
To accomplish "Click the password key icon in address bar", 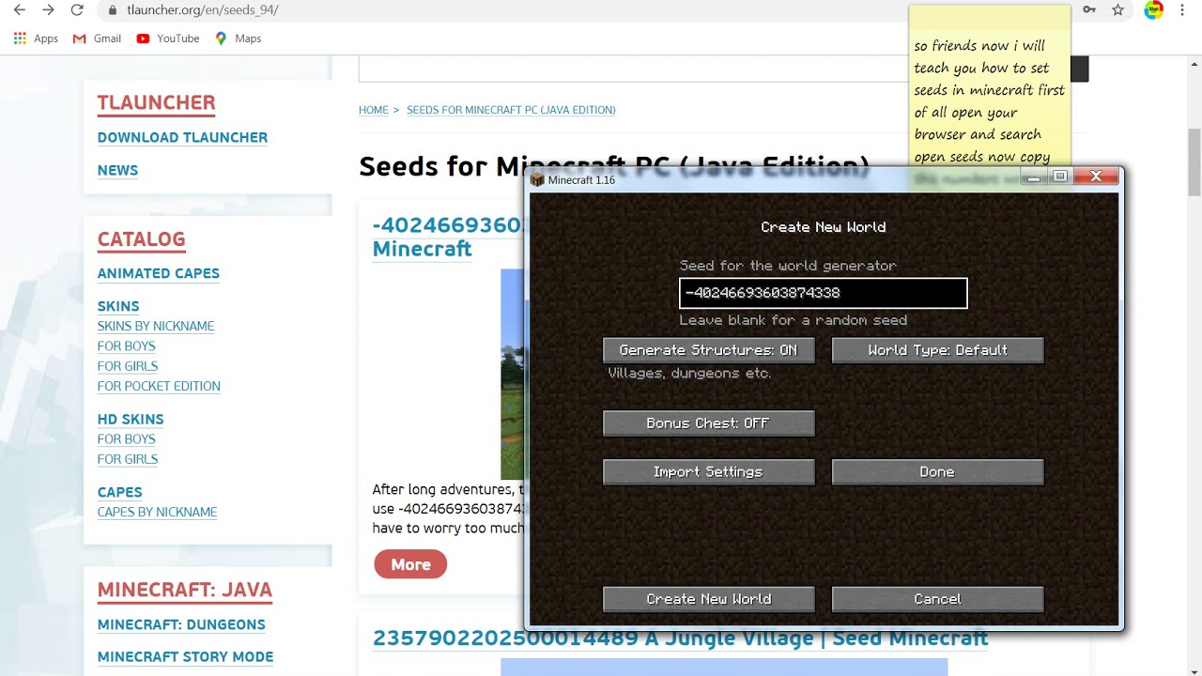I will [x=1089, y=10].
